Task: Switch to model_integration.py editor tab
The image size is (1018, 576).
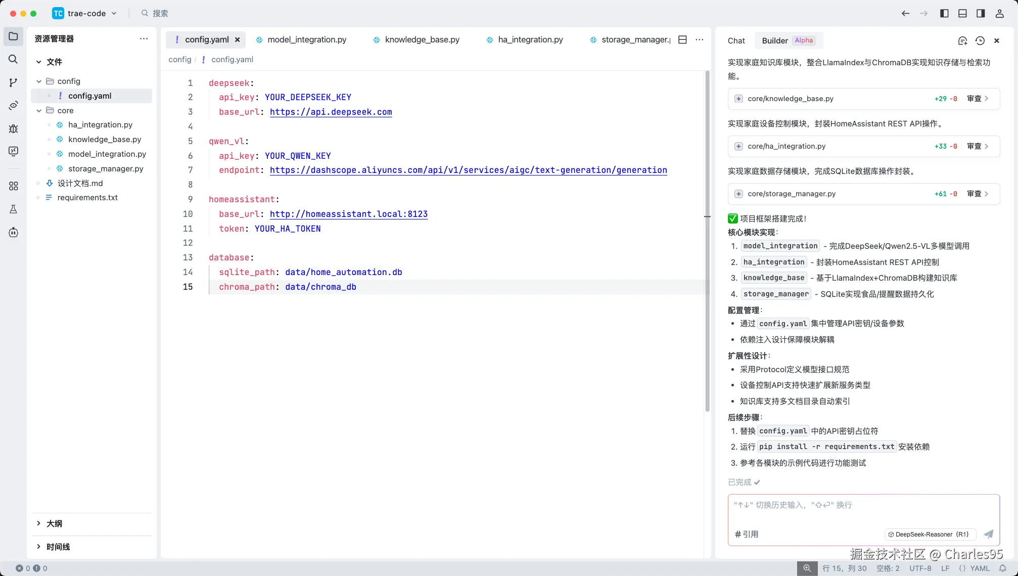Action: click(306, 39)
